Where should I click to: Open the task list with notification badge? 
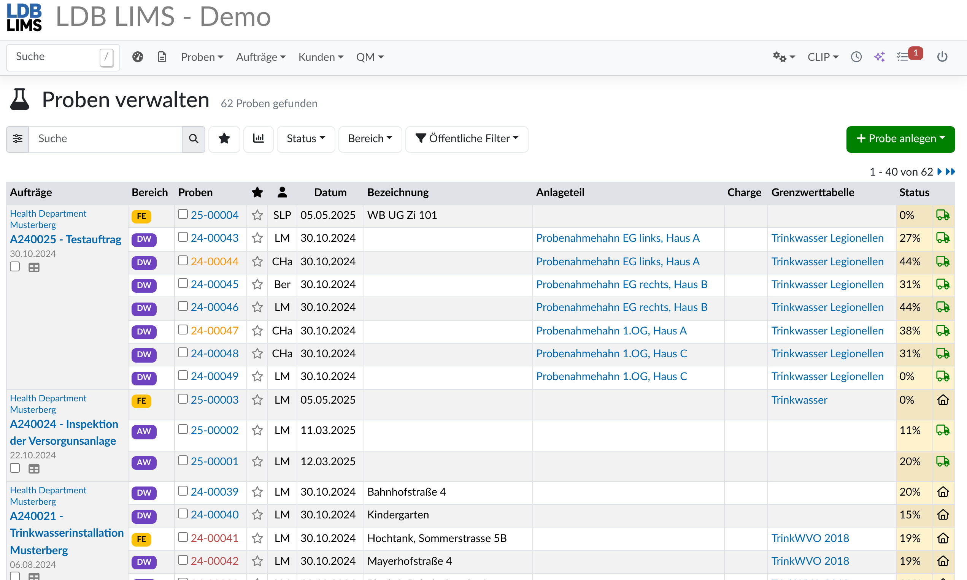(x=909, y=55)
